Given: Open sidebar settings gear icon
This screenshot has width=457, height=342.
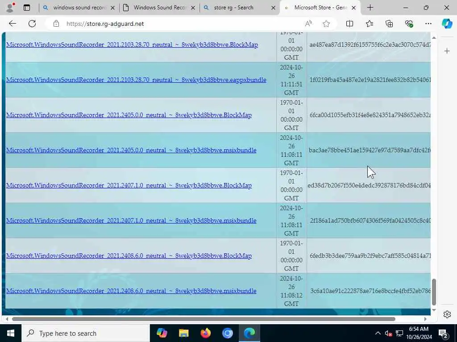Looking at the screenshot, I should (x=447, y=314).
